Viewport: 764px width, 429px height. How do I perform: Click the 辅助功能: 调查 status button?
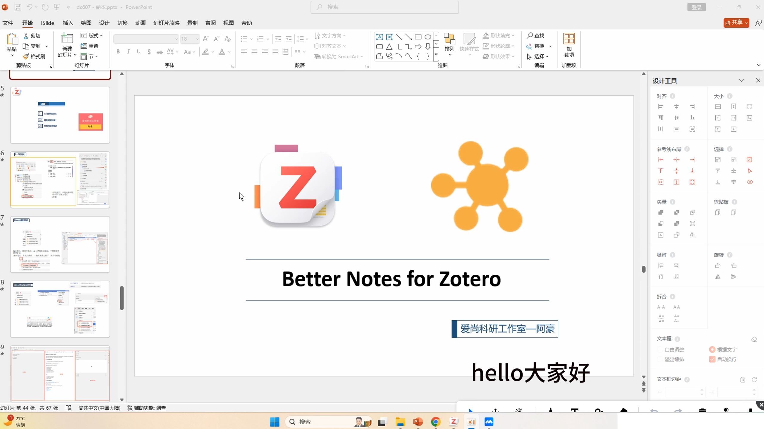tap(146, 408)
